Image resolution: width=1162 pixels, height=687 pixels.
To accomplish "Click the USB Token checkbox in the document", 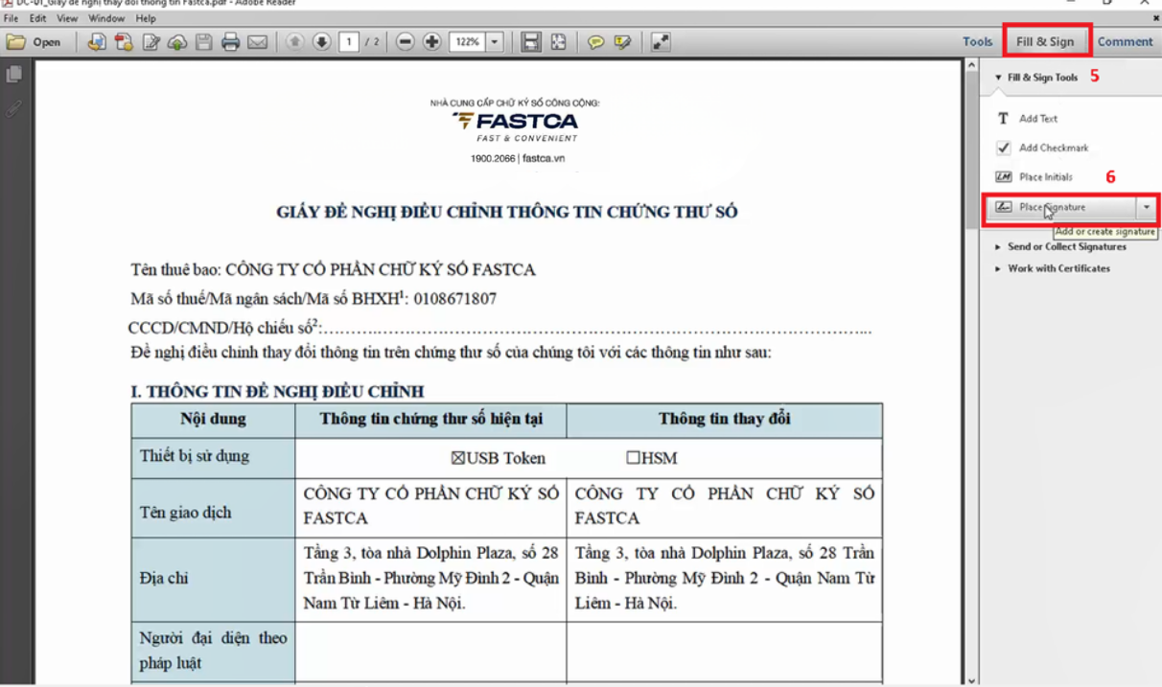I will [x=457, y=459].
